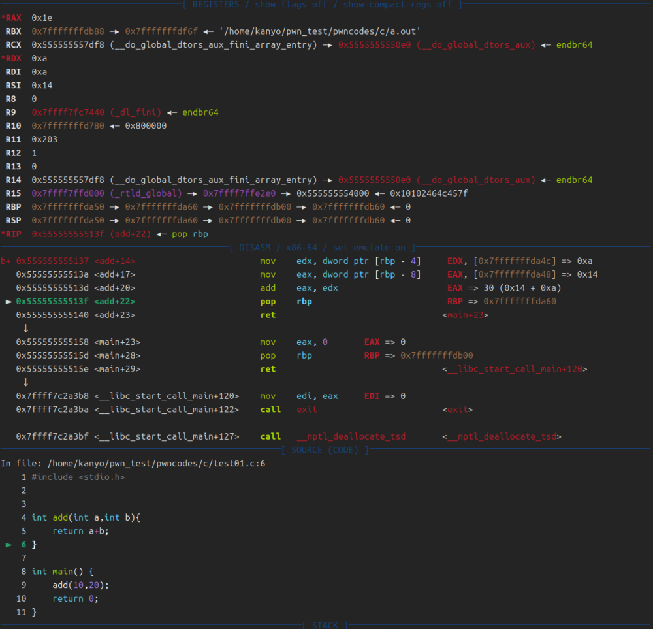Click the current instruction arrow at add+22
The height and width of the screenshot is (629, 653).
coord(8,302)
